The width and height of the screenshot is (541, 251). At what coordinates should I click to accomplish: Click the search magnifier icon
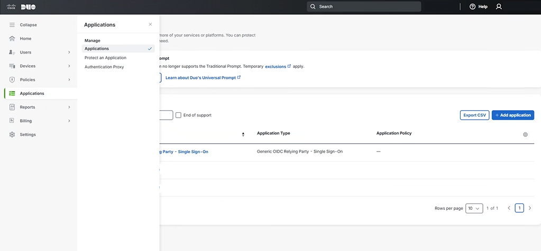point(313,6)
